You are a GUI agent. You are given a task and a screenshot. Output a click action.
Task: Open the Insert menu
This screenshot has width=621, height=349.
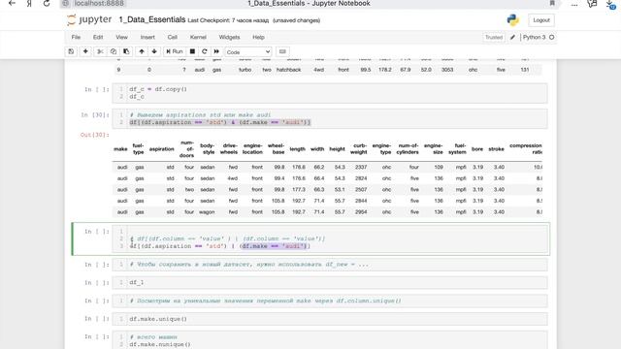[x=147, y=37]
